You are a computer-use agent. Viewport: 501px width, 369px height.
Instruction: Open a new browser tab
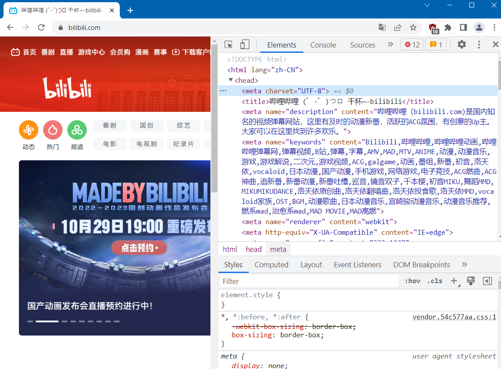(x=130, y=11)
